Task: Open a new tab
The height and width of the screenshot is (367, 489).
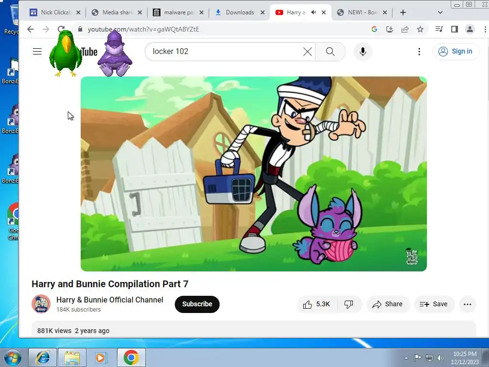Action: [x=403, y=12]
